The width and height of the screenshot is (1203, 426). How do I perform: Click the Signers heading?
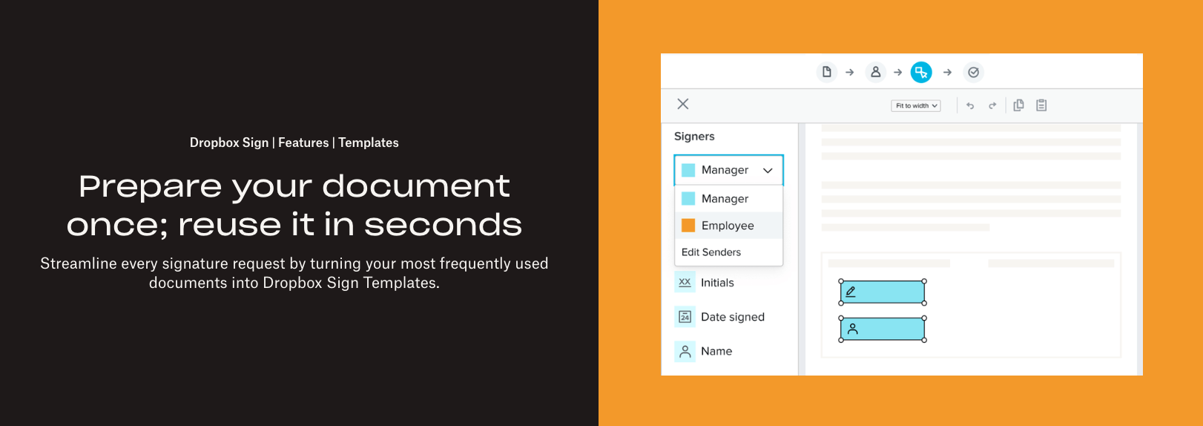(694, 137)
